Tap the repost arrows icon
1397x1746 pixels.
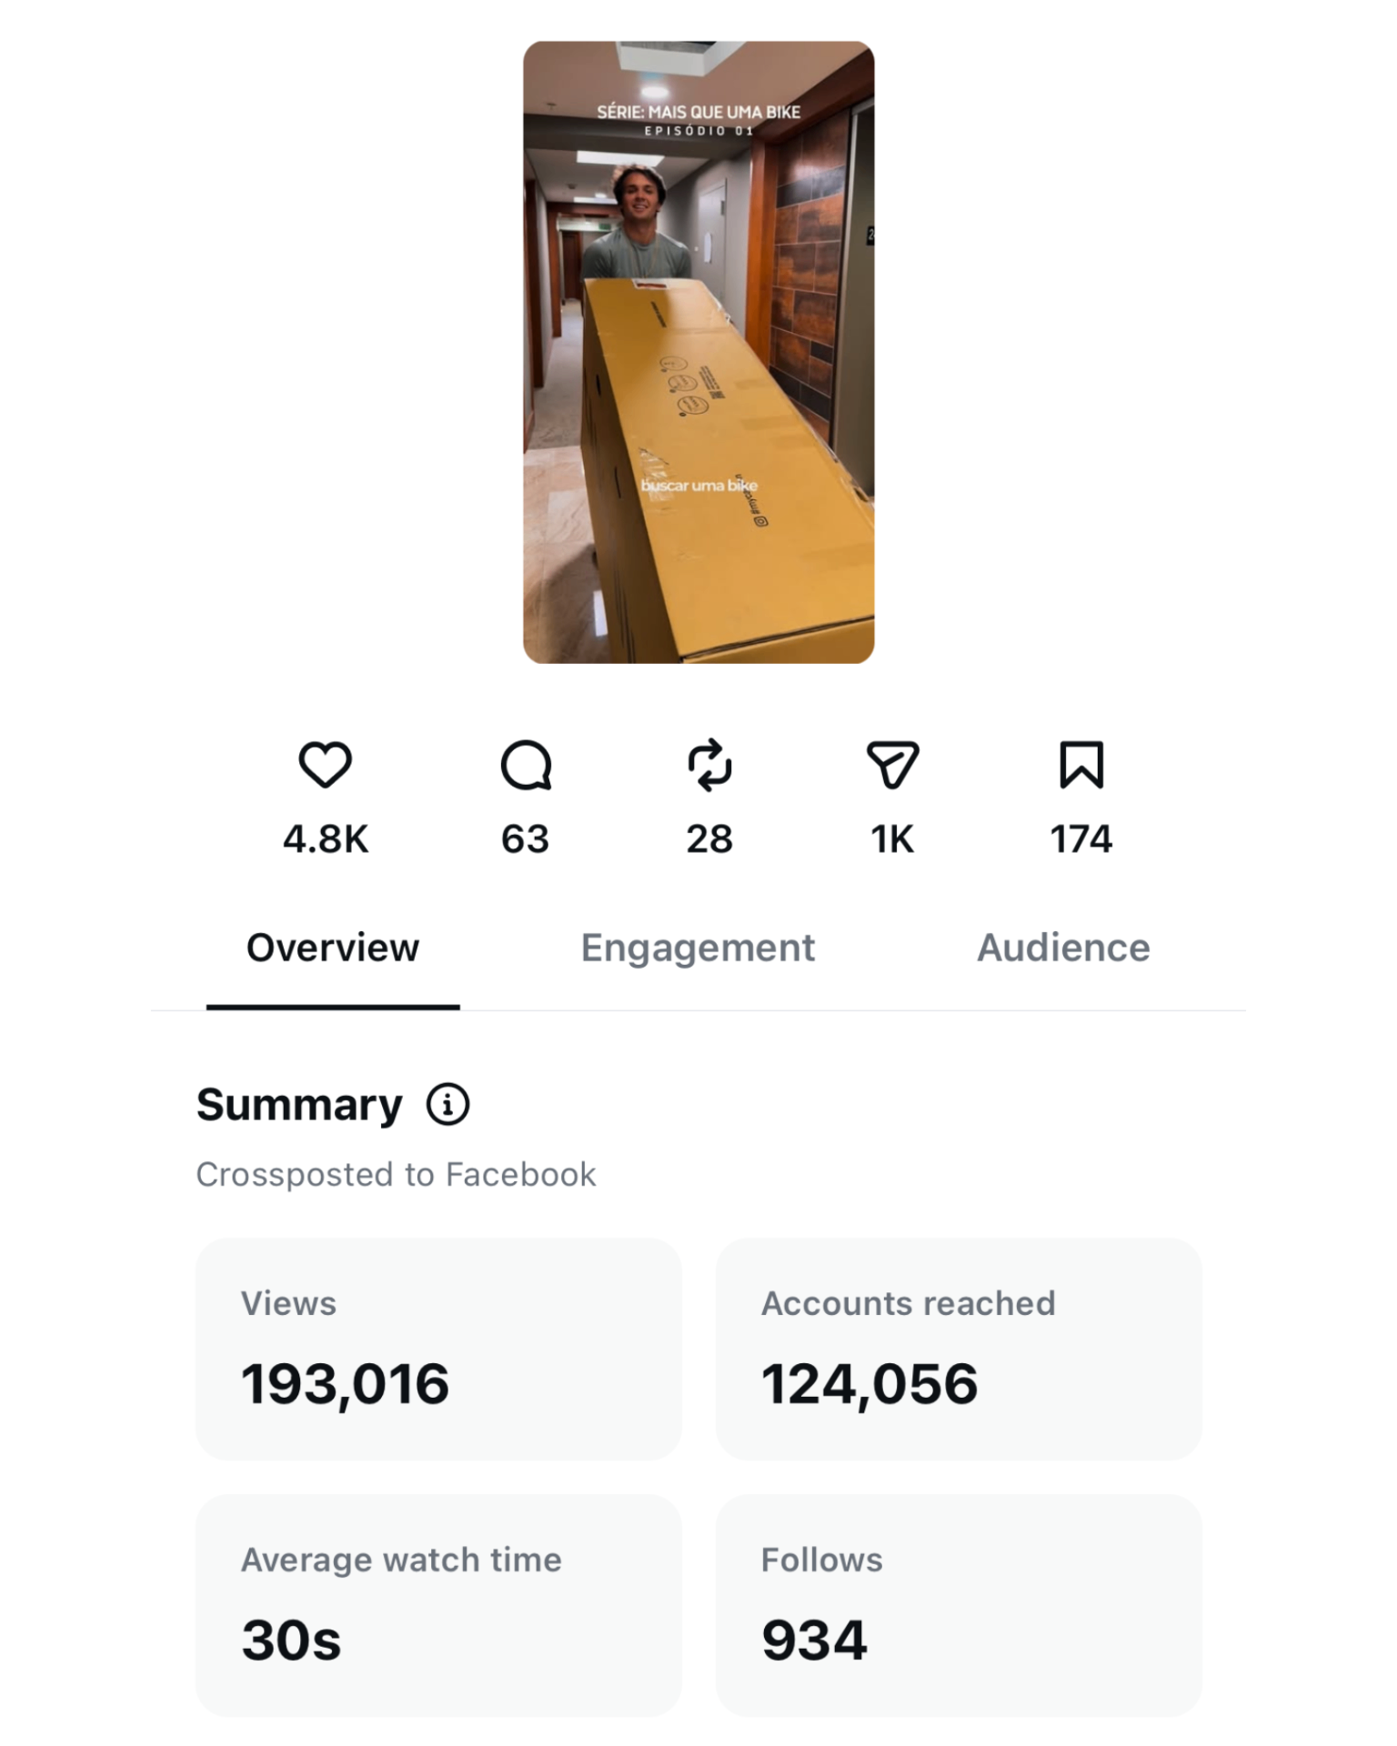(709, 765)
